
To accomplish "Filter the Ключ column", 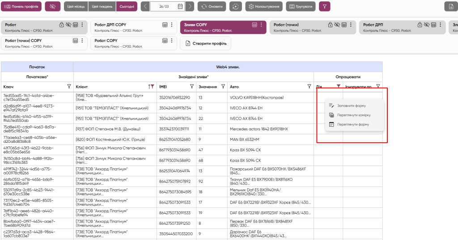I will pyautogui.click(x=69, y=87).
